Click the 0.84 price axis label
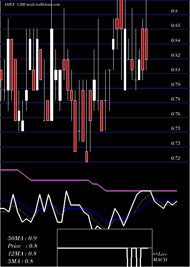Screen dimensions: 190x267 (176, 40)
